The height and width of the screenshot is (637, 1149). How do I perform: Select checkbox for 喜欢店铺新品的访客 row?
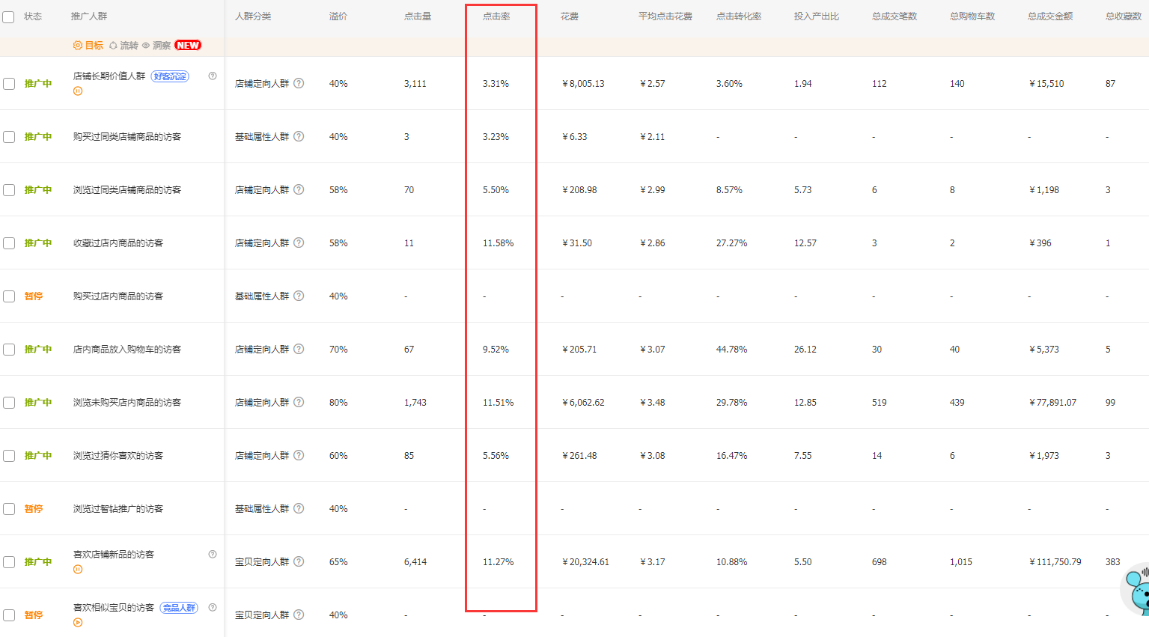9,562
